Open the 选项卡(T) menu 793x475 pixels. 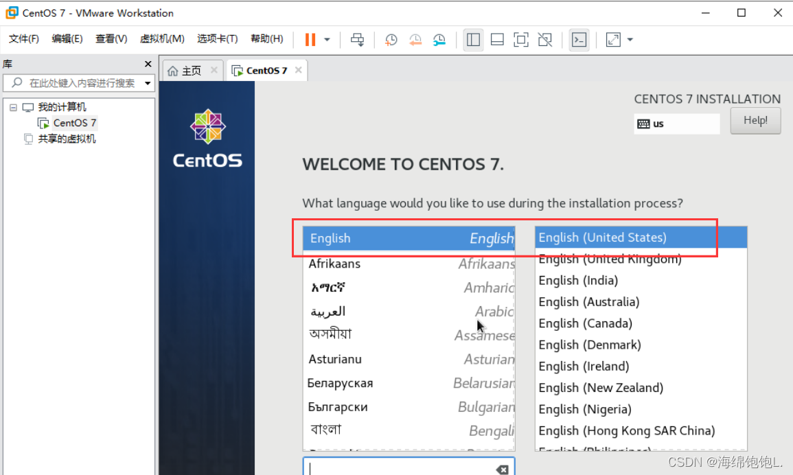pyautogui.click(x=218, y=39)
